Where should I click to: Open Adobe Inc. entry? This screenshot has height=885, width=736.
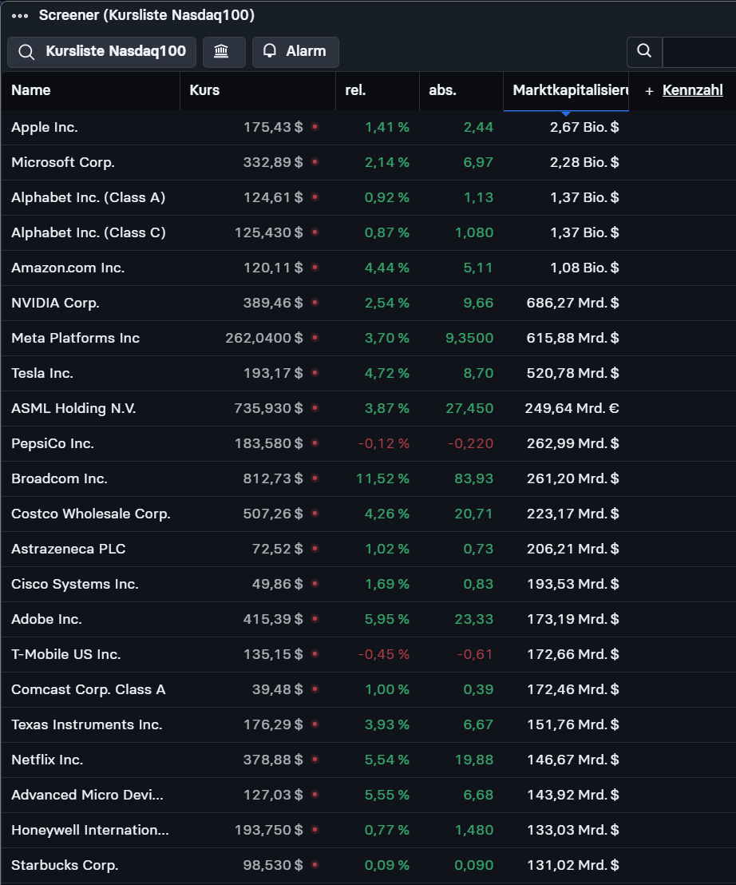pos(47,619)
